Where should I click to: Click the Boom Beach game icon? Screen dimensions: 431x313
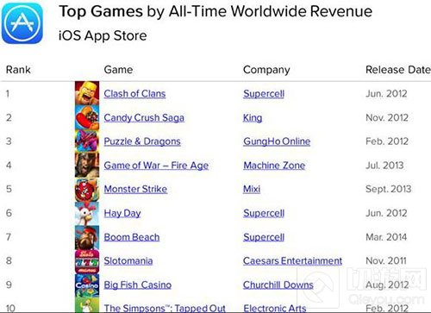tap(87, 237)
